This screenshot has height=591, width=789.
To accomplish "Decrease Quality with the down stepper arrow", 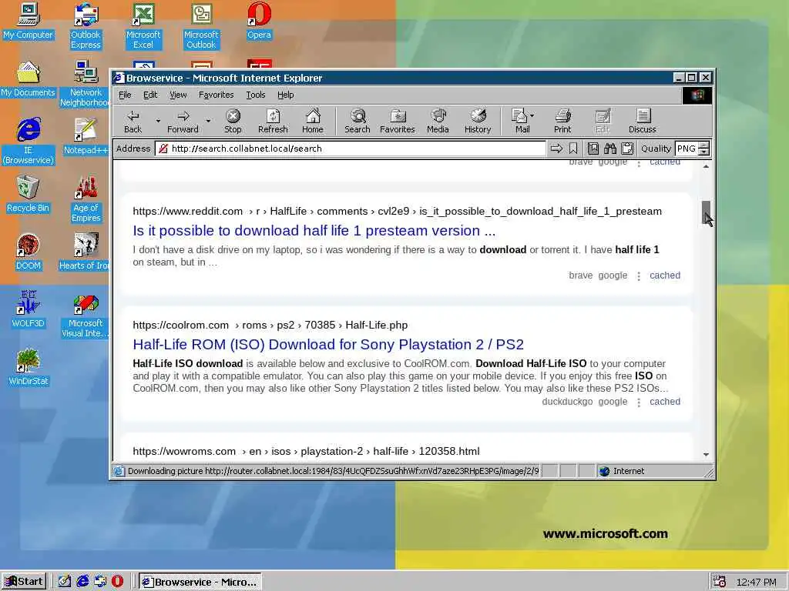I will point(704,152).
